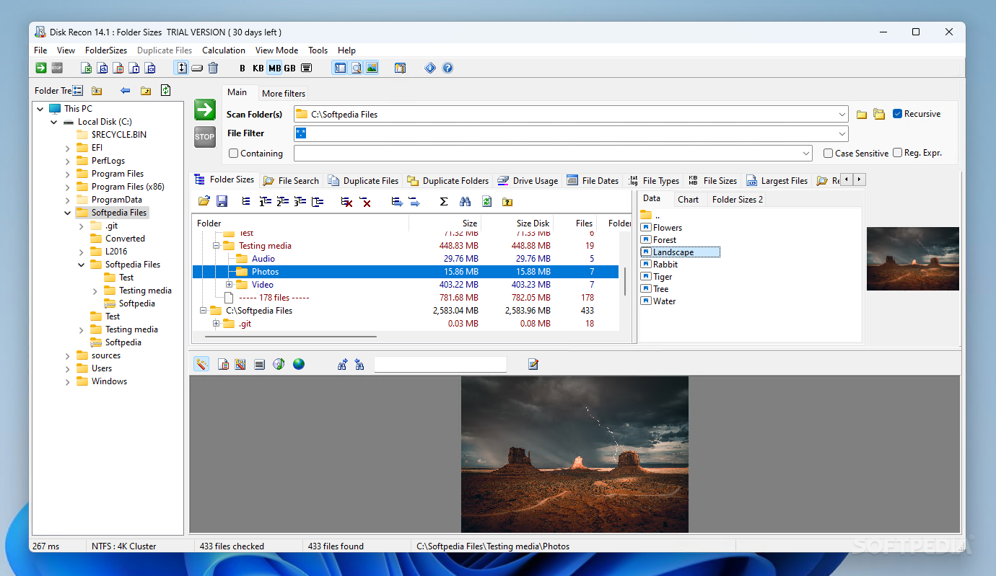Click the notepad edit icon in preview toolbar
The image size is (996, 576).
[533, 364]
